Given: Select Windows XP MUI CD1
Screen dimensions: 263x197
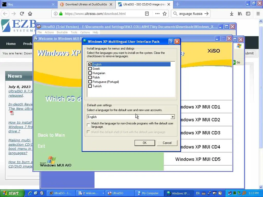Looking at the screenshot, I should 201,107.
